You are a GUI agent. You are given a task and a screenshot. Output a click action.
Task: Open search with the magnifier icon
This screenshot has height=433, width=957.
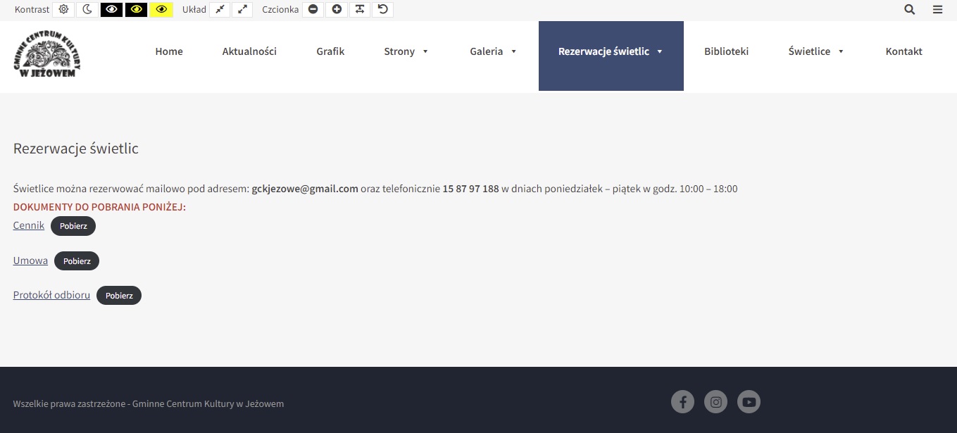[x=910, y=10]
